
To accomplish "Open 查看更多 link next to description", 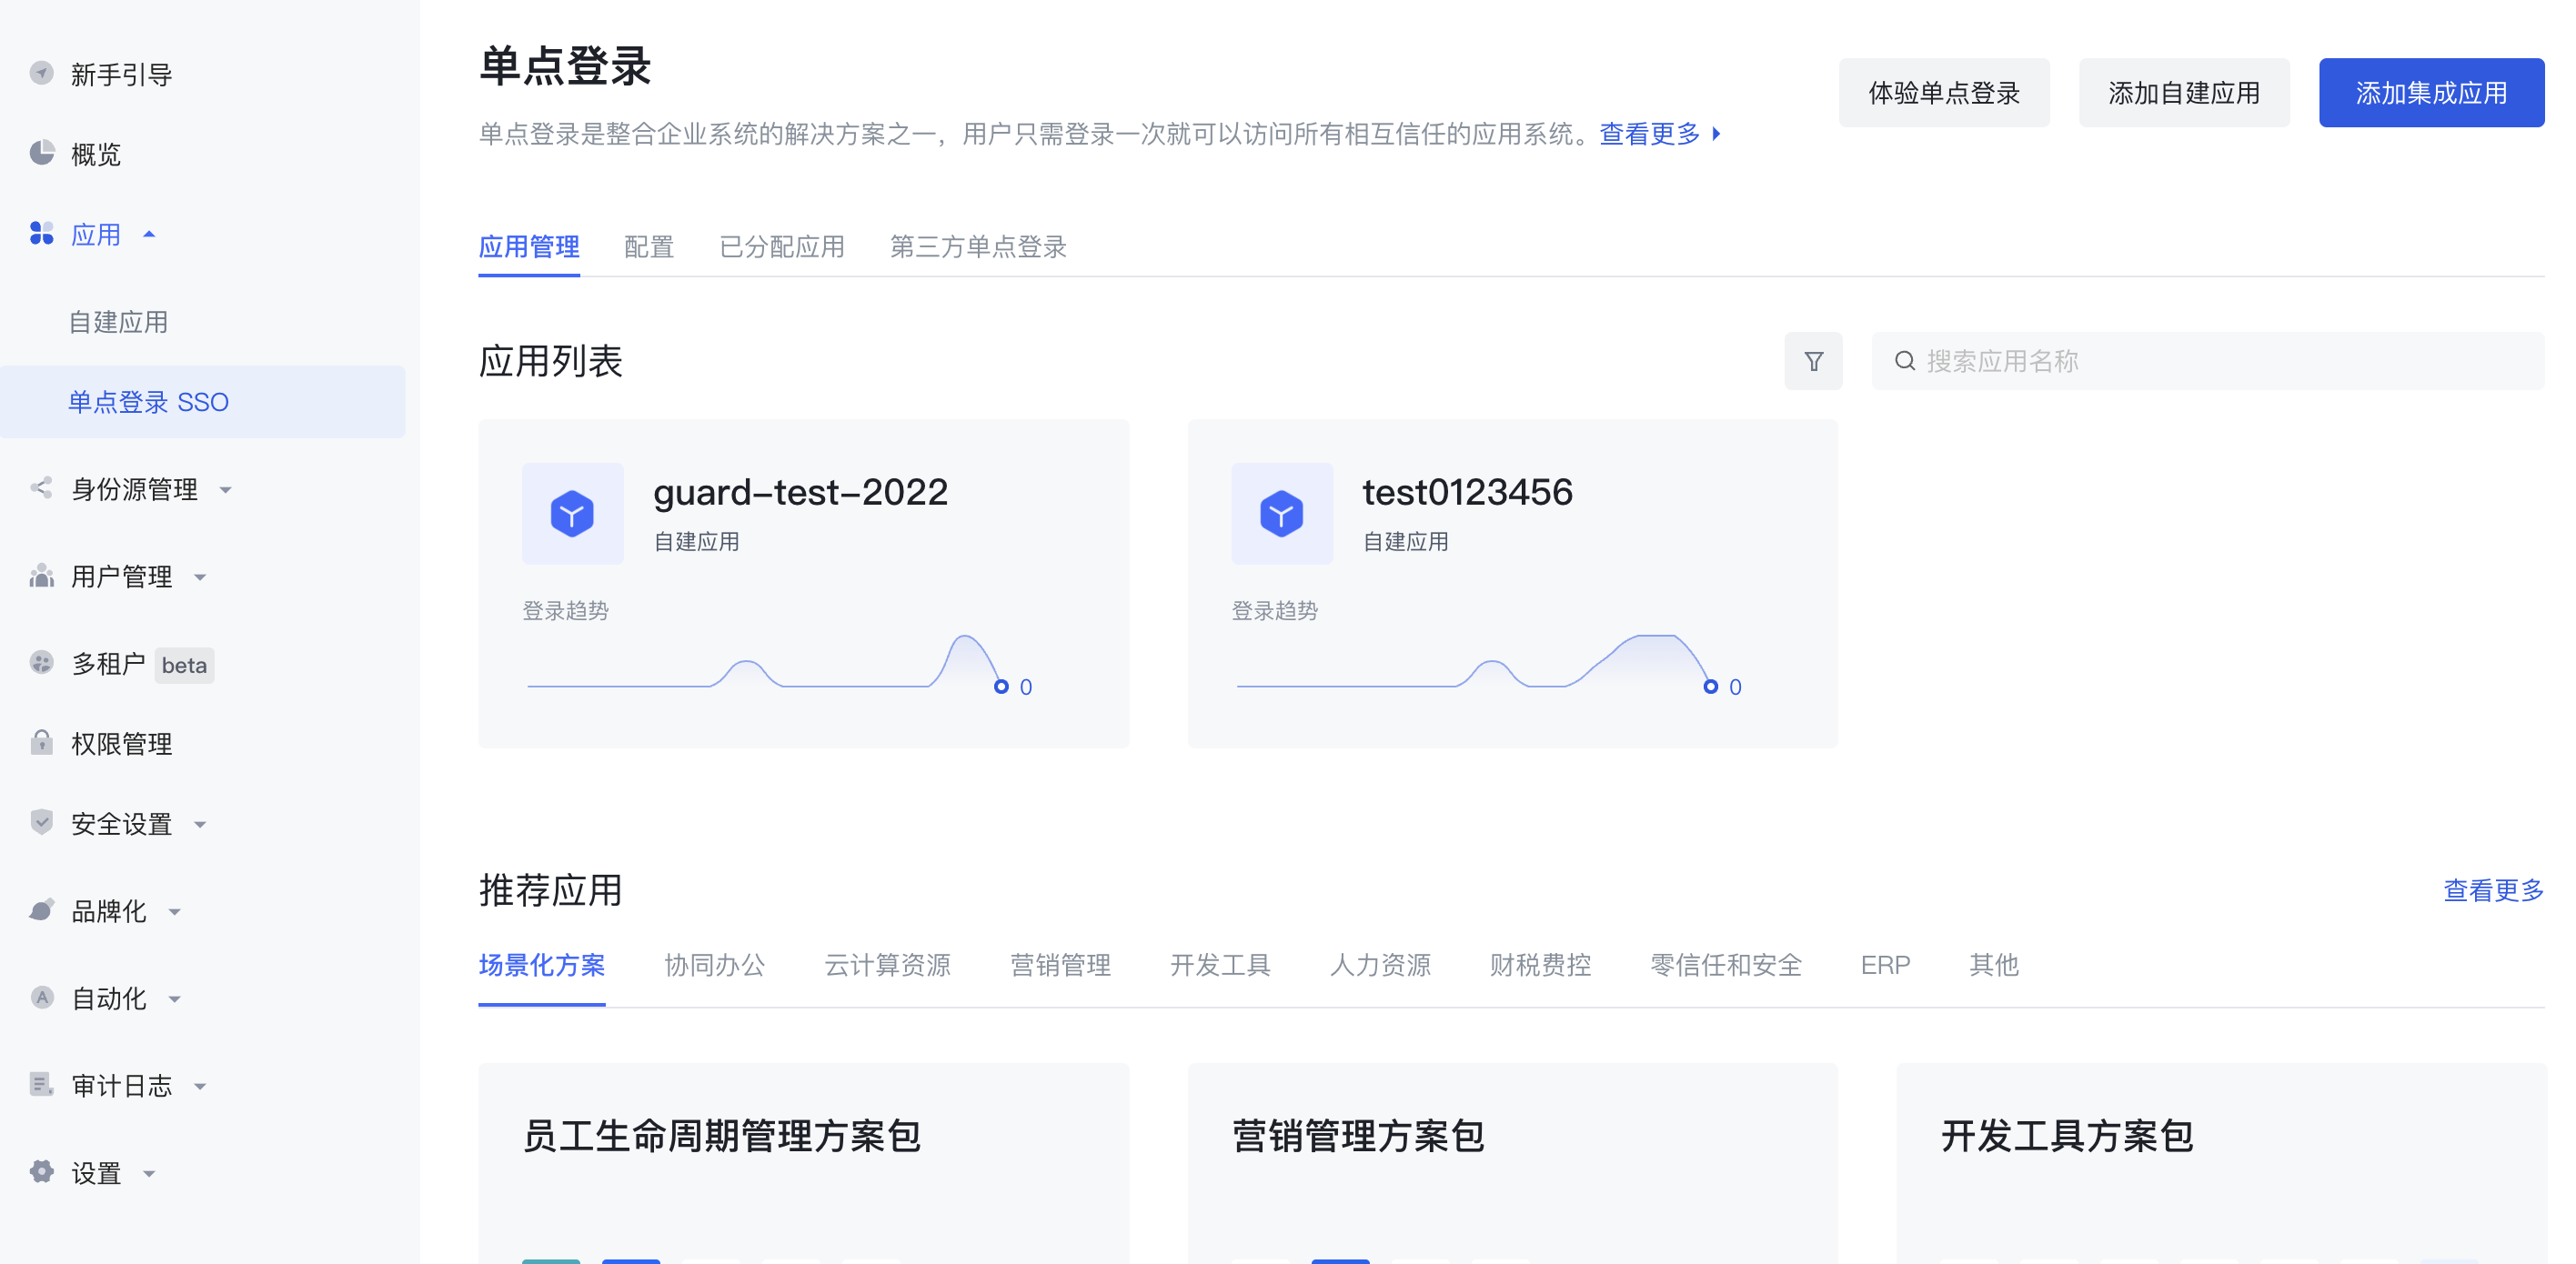I will 1650,134.
